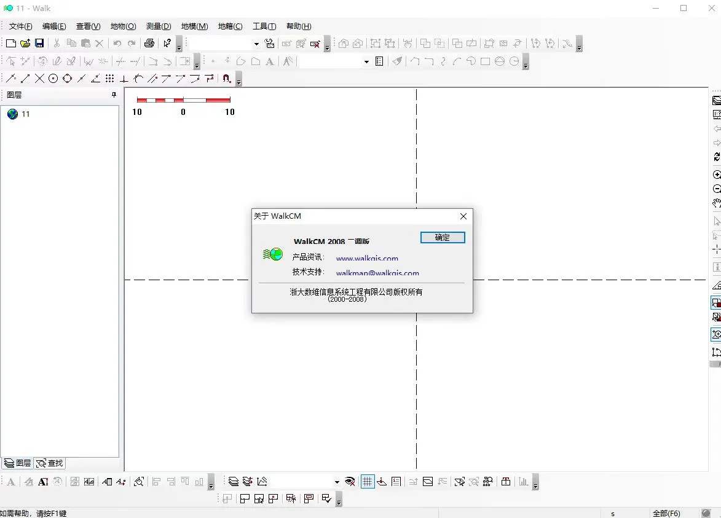Click the globe indicator in the status bar

706,513
